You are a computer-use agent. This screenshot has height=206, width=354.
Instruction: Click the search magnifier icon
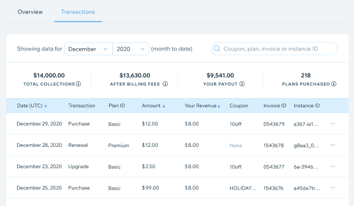point(217,49)
